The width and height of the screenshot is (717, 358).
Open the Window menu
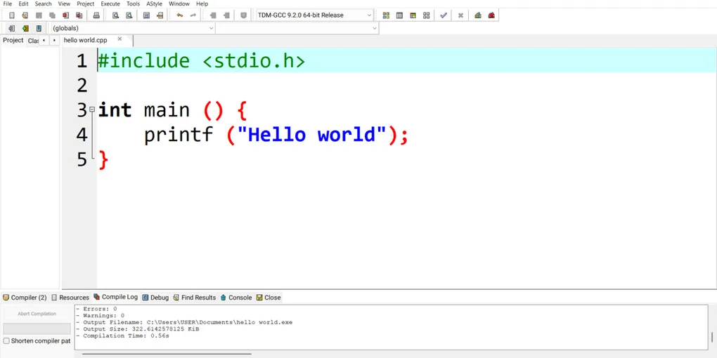click(x=179, y=4)
